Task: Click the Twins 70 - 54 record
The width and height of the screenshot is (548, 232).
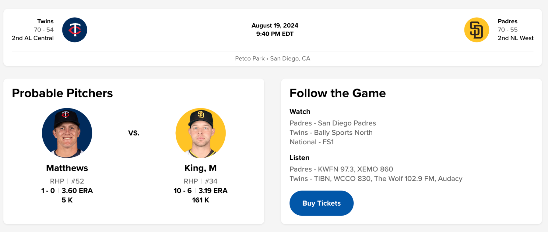Action: [x=44, y=30]
